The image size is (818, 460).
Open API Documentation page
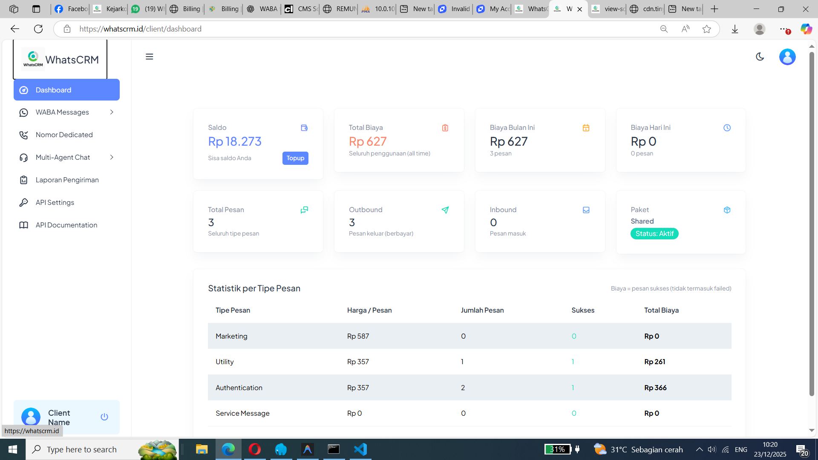66,225
